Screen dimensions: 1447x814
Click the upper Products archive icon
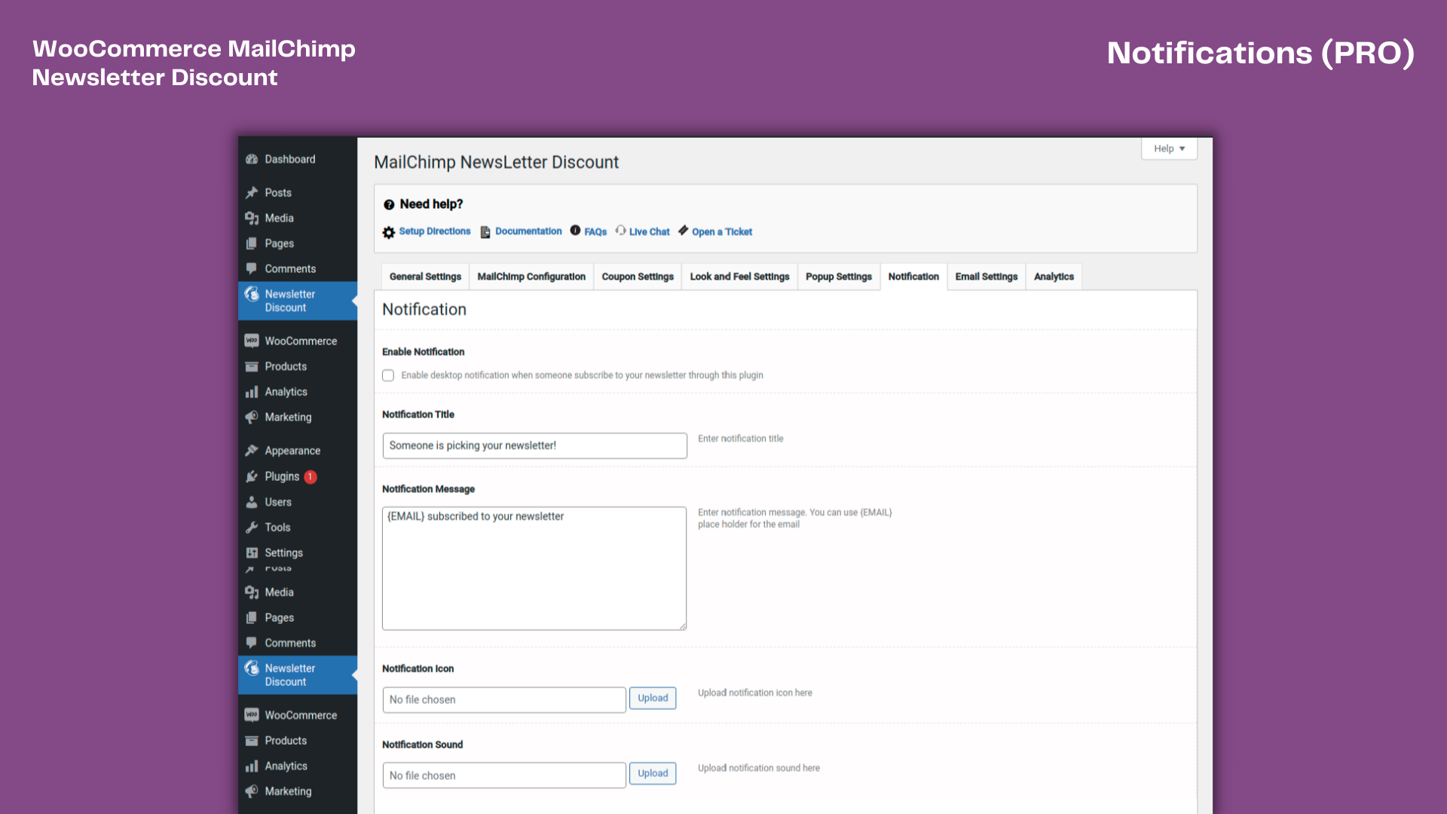[252, 366]
